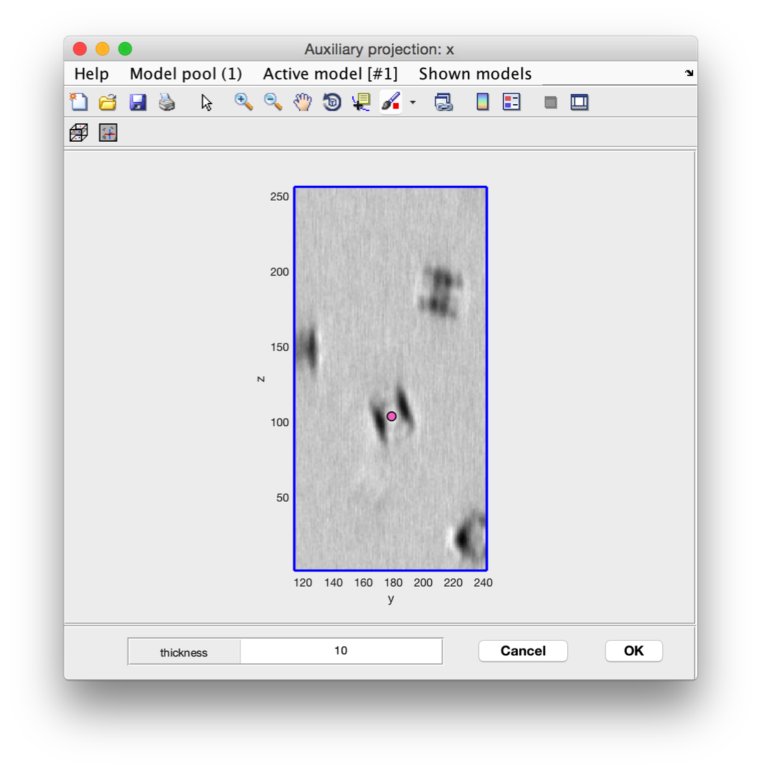Click the pink marker point in the plot
Image resolution: width=761 pixels, height=771 pixels.
[391, 417]
